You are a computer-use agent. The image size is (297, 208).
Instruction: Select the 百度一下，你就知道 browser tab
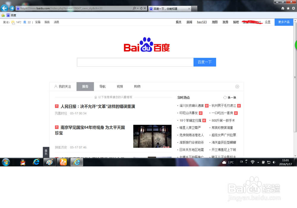coord(170,9)
